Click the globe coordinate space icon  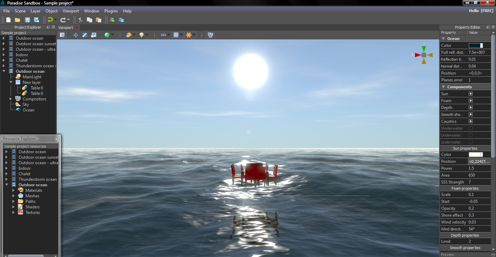(107, 35)
